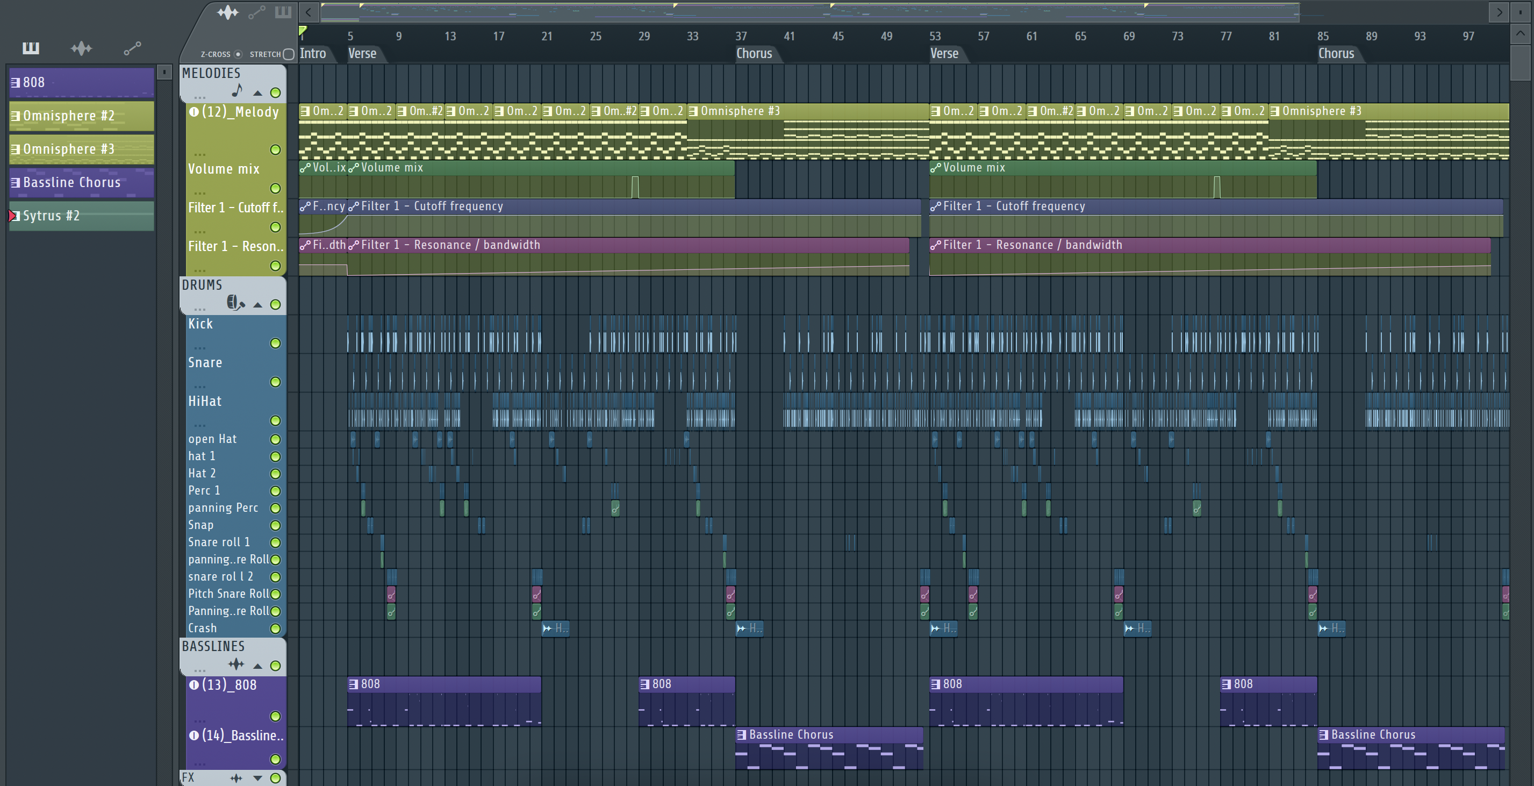Click the (13)_808 track instrument icon
1534x786 pixels.
(193, 685)
